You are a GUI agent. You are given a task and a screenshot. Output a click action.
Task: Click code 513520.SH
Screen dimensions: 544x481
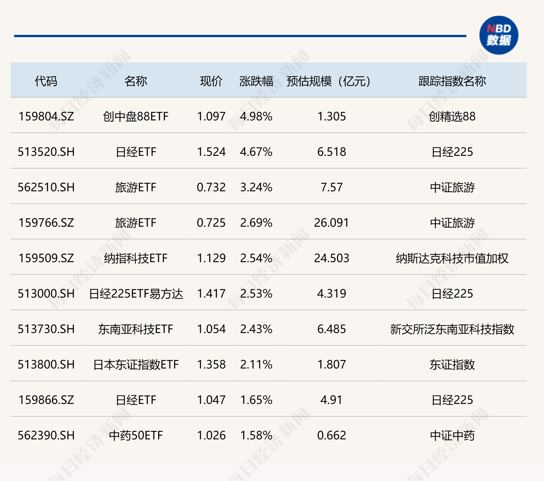click(x=46, y=152)
